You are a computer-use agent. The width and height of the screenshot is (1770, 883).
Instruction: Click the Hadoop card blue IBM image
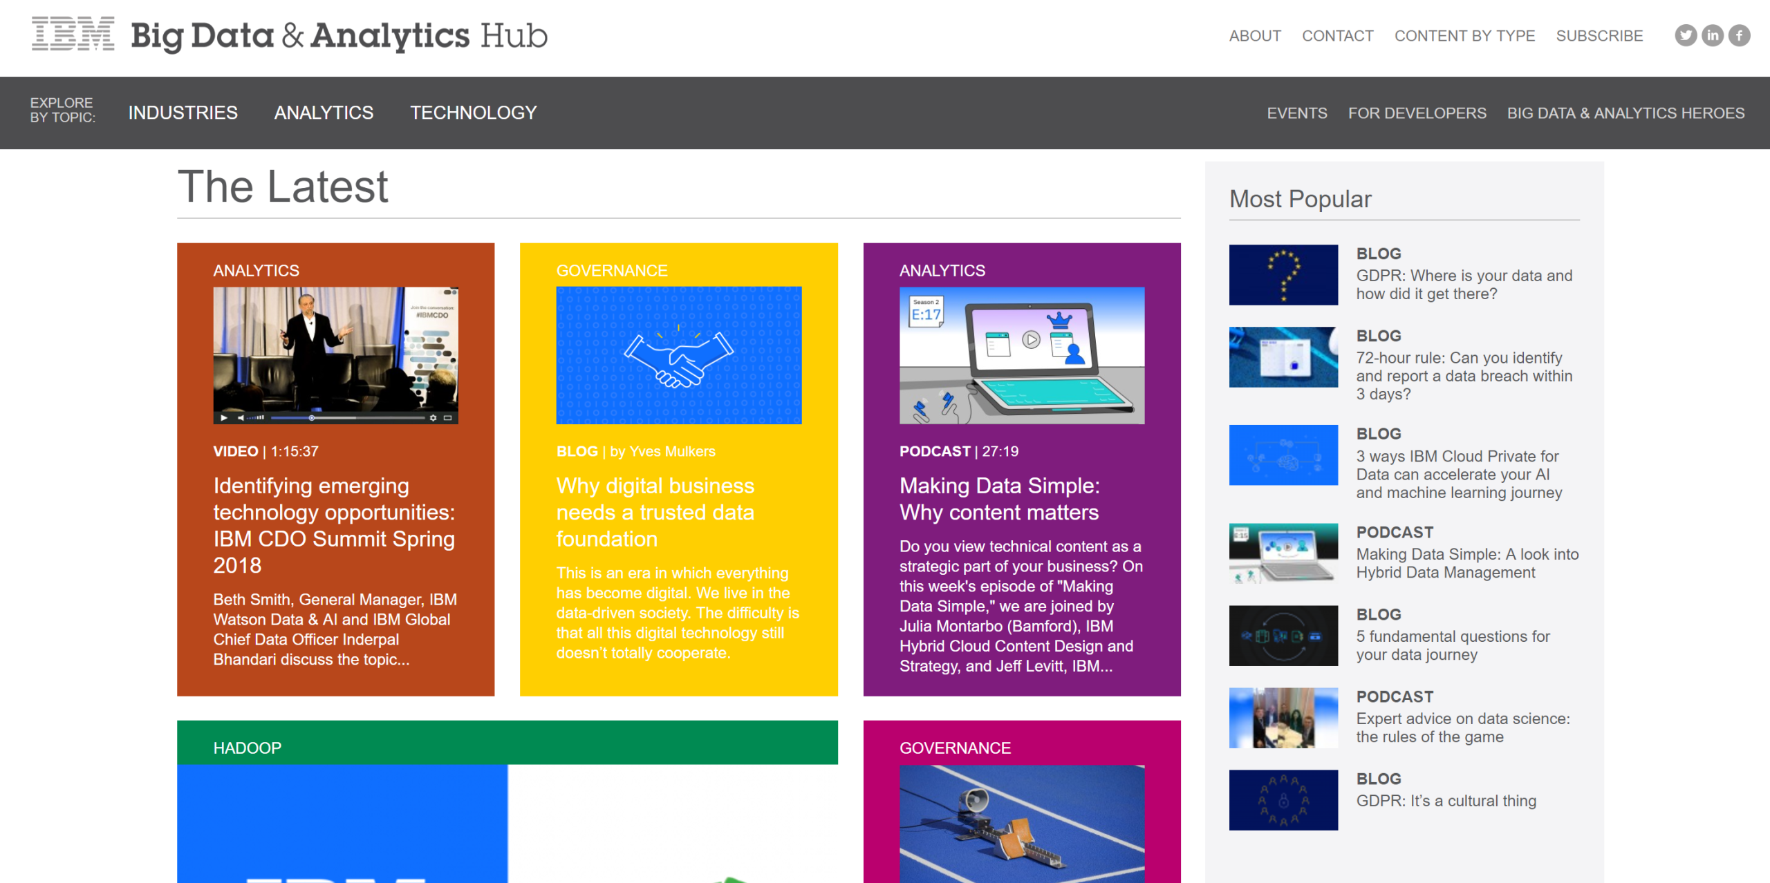pos(342,824)
